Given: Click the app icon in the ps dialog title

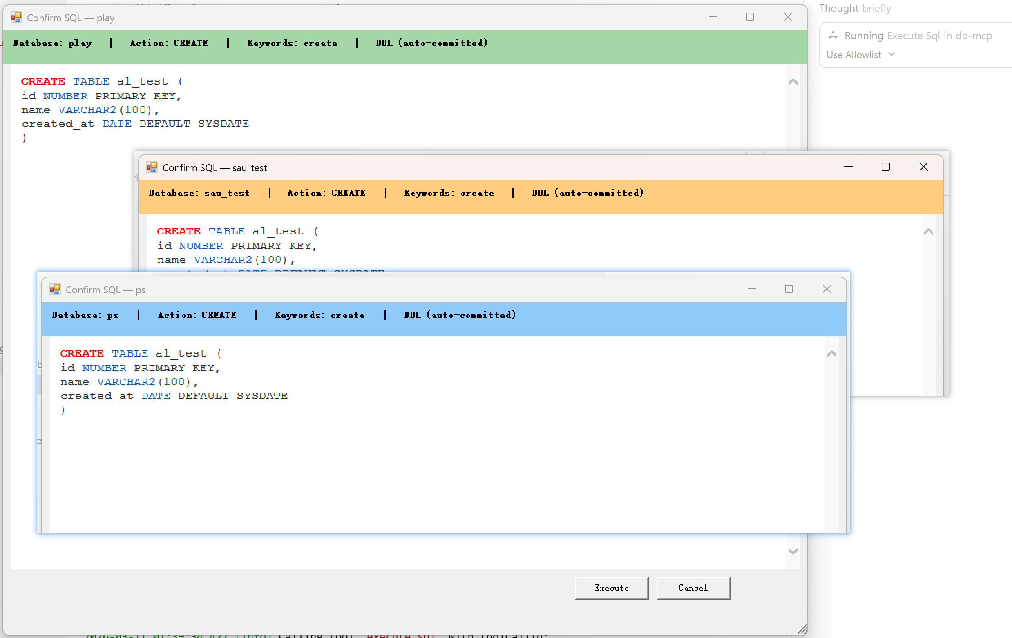Looking at the screenshot, I should tap(55, 289).
